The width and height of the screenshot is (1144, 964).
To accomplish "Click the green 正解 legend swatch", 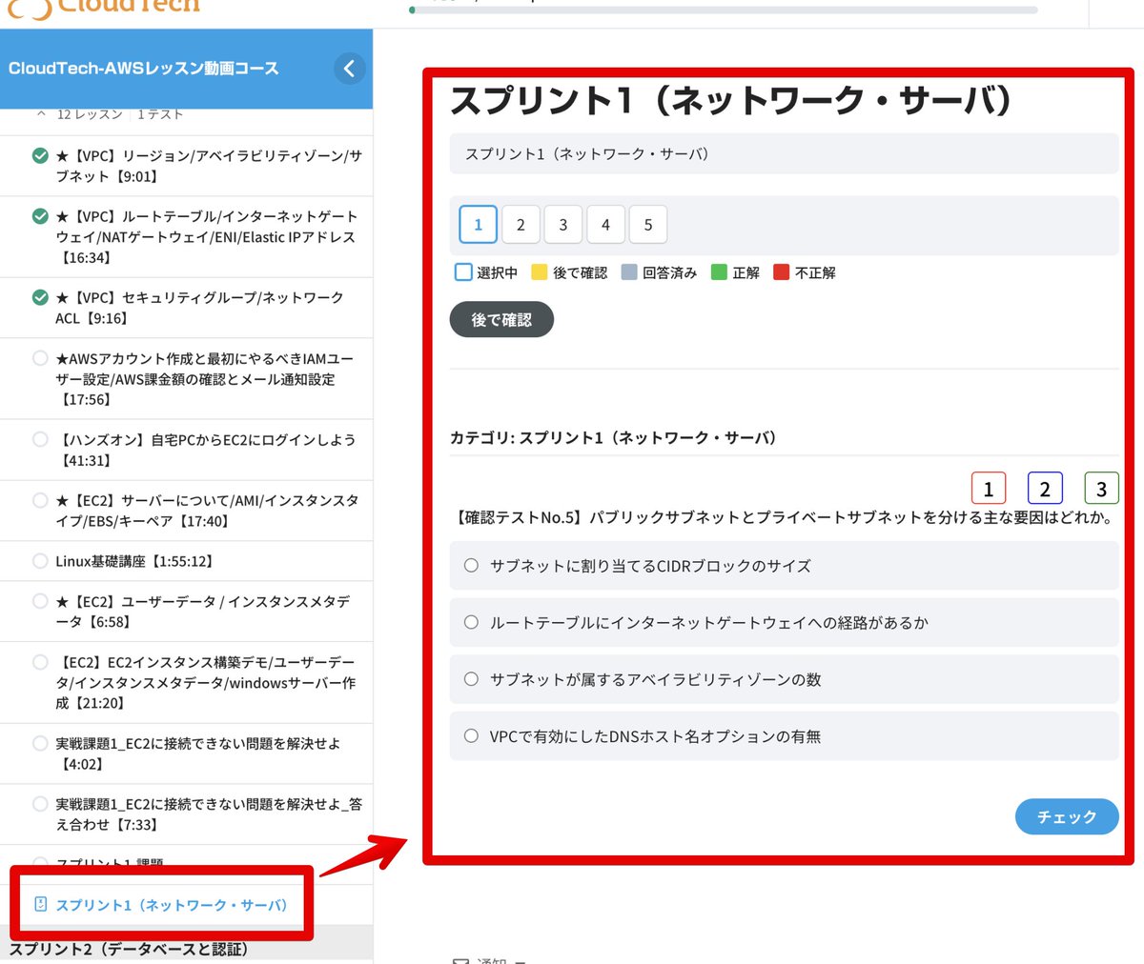I will click(x=720, y=272).
